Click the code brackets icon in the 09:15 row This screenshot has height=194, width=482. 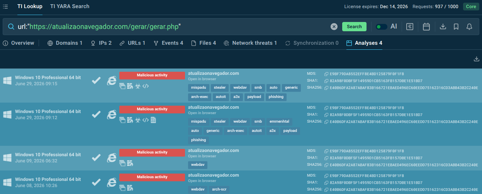pyautogui.click(x=146, y=86)
